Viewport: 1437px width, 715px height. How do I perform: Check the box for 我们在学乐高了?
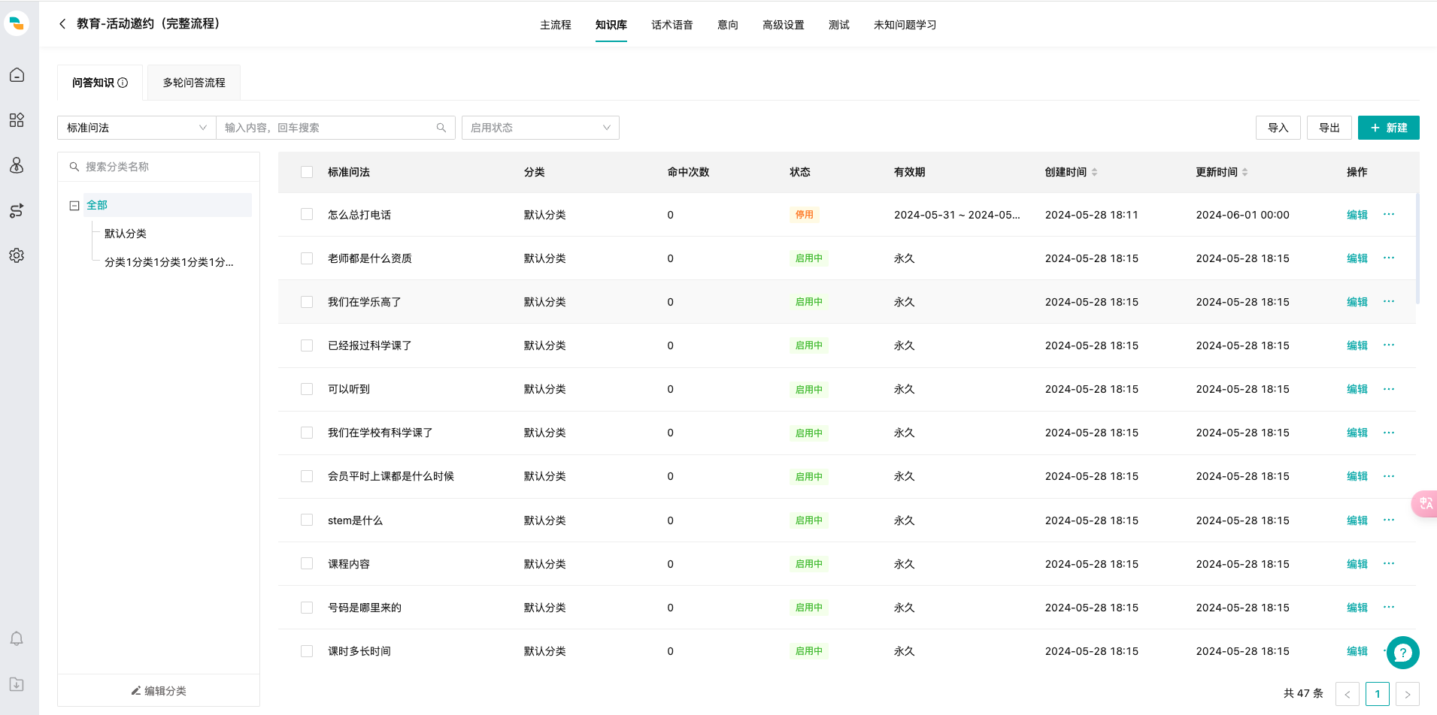(x=307, y=302)
